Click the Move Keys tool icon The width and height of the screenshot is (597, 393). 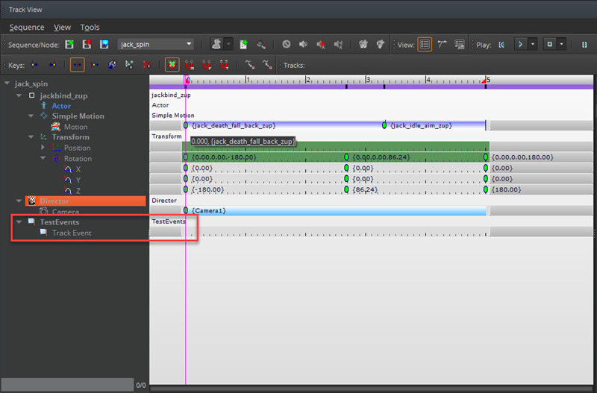click(78, 65)
